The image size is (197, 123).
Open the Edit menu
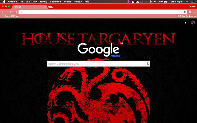pyautogui.click(x=28, y=2)
